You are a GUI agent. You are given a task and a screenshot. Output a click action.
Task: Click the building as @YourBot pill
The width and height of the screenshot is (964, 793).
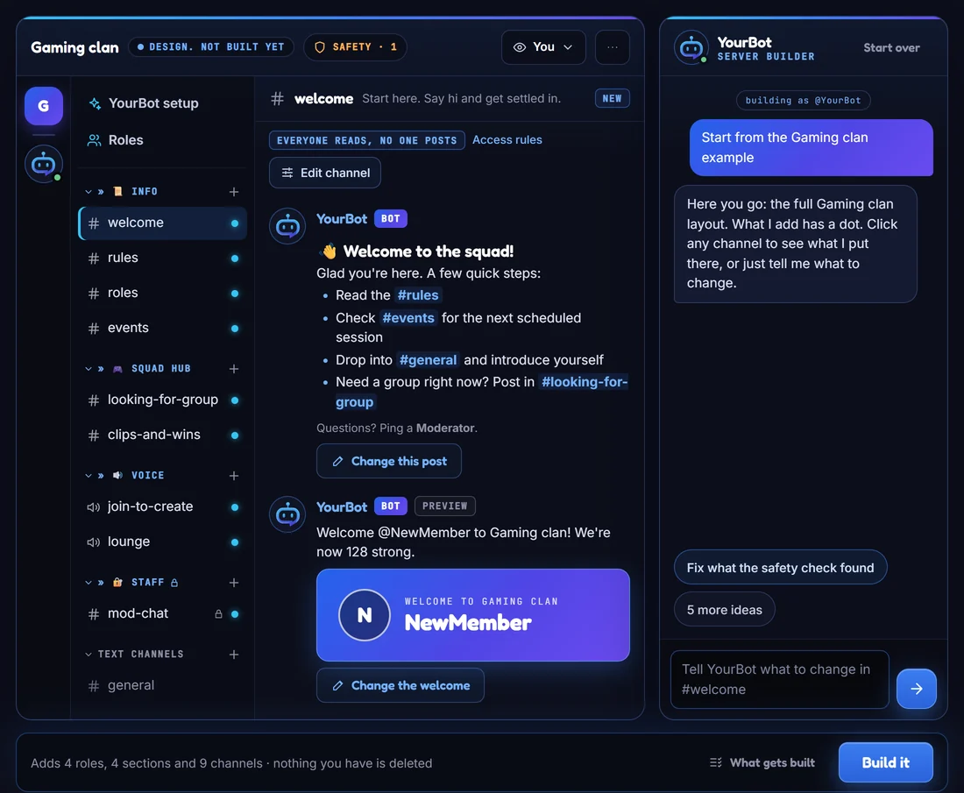803,100
